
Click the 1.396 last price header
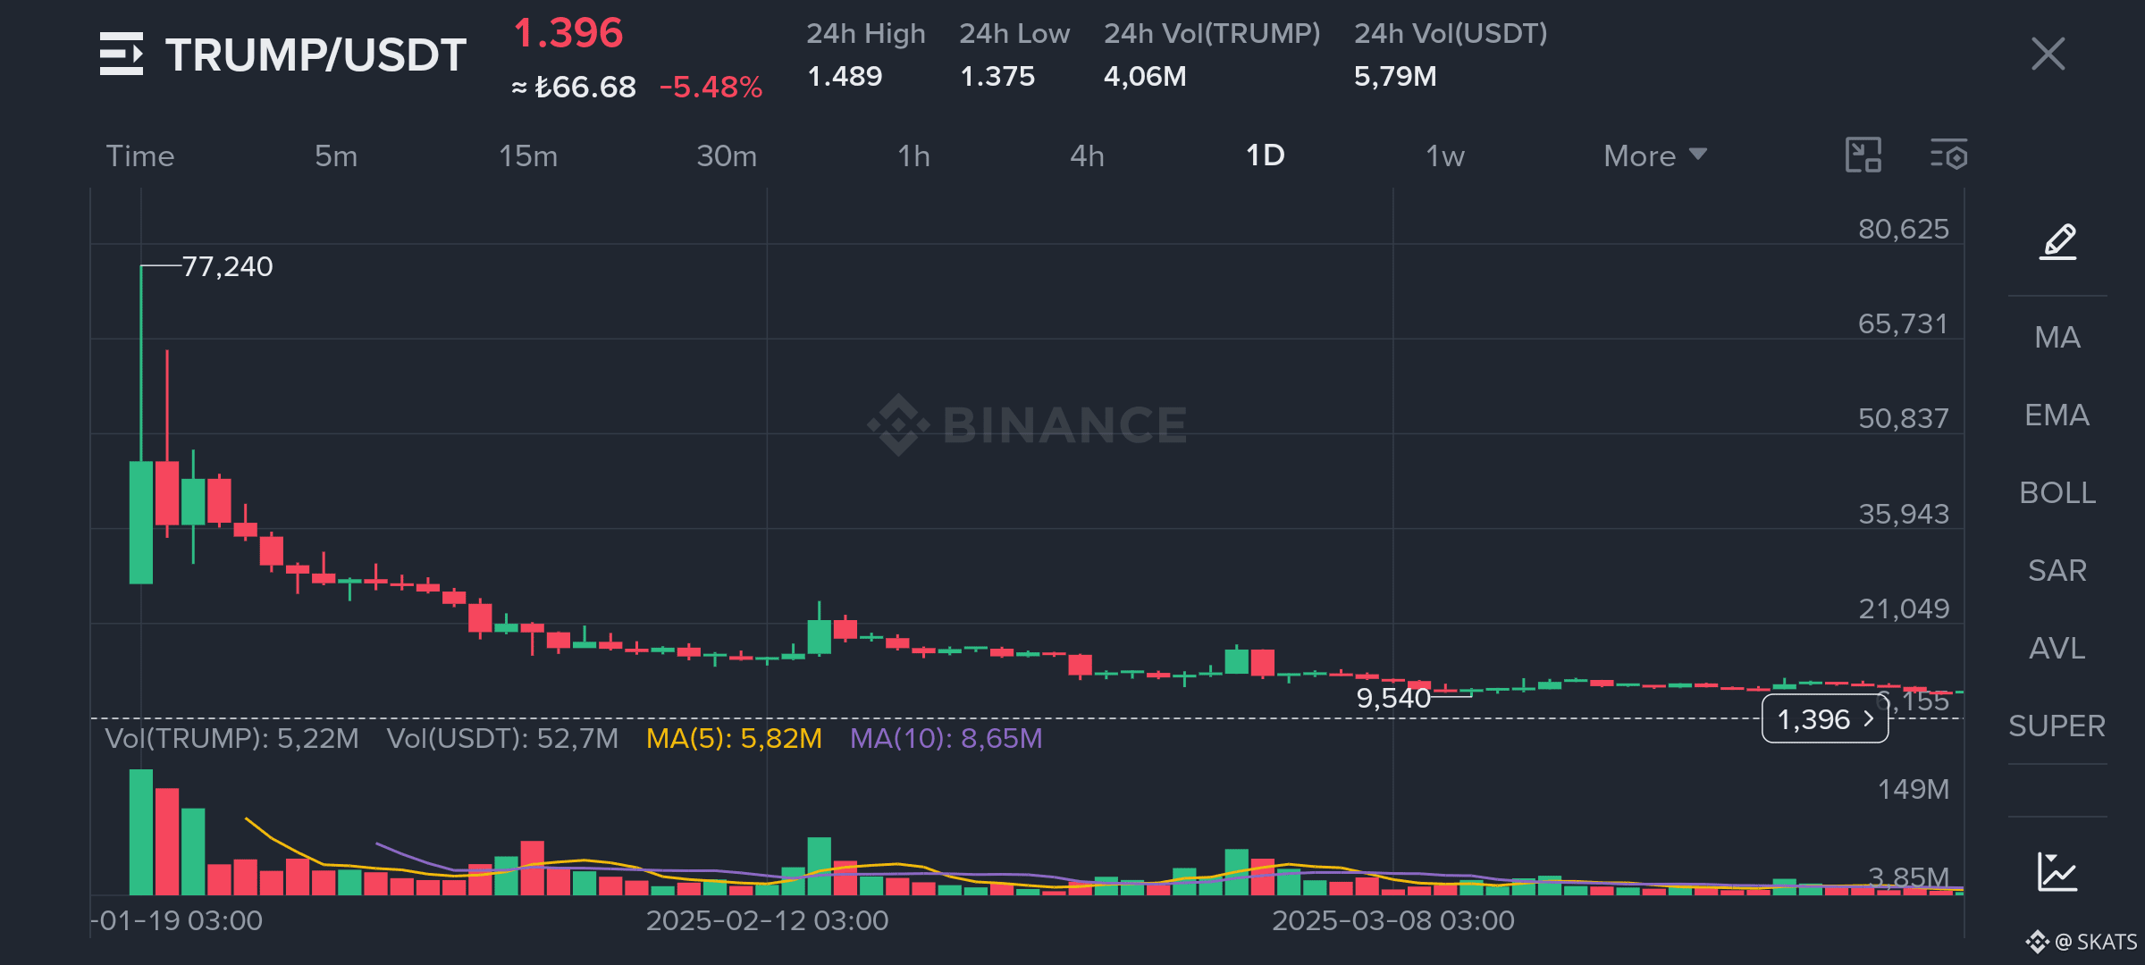tap(568, 33)
